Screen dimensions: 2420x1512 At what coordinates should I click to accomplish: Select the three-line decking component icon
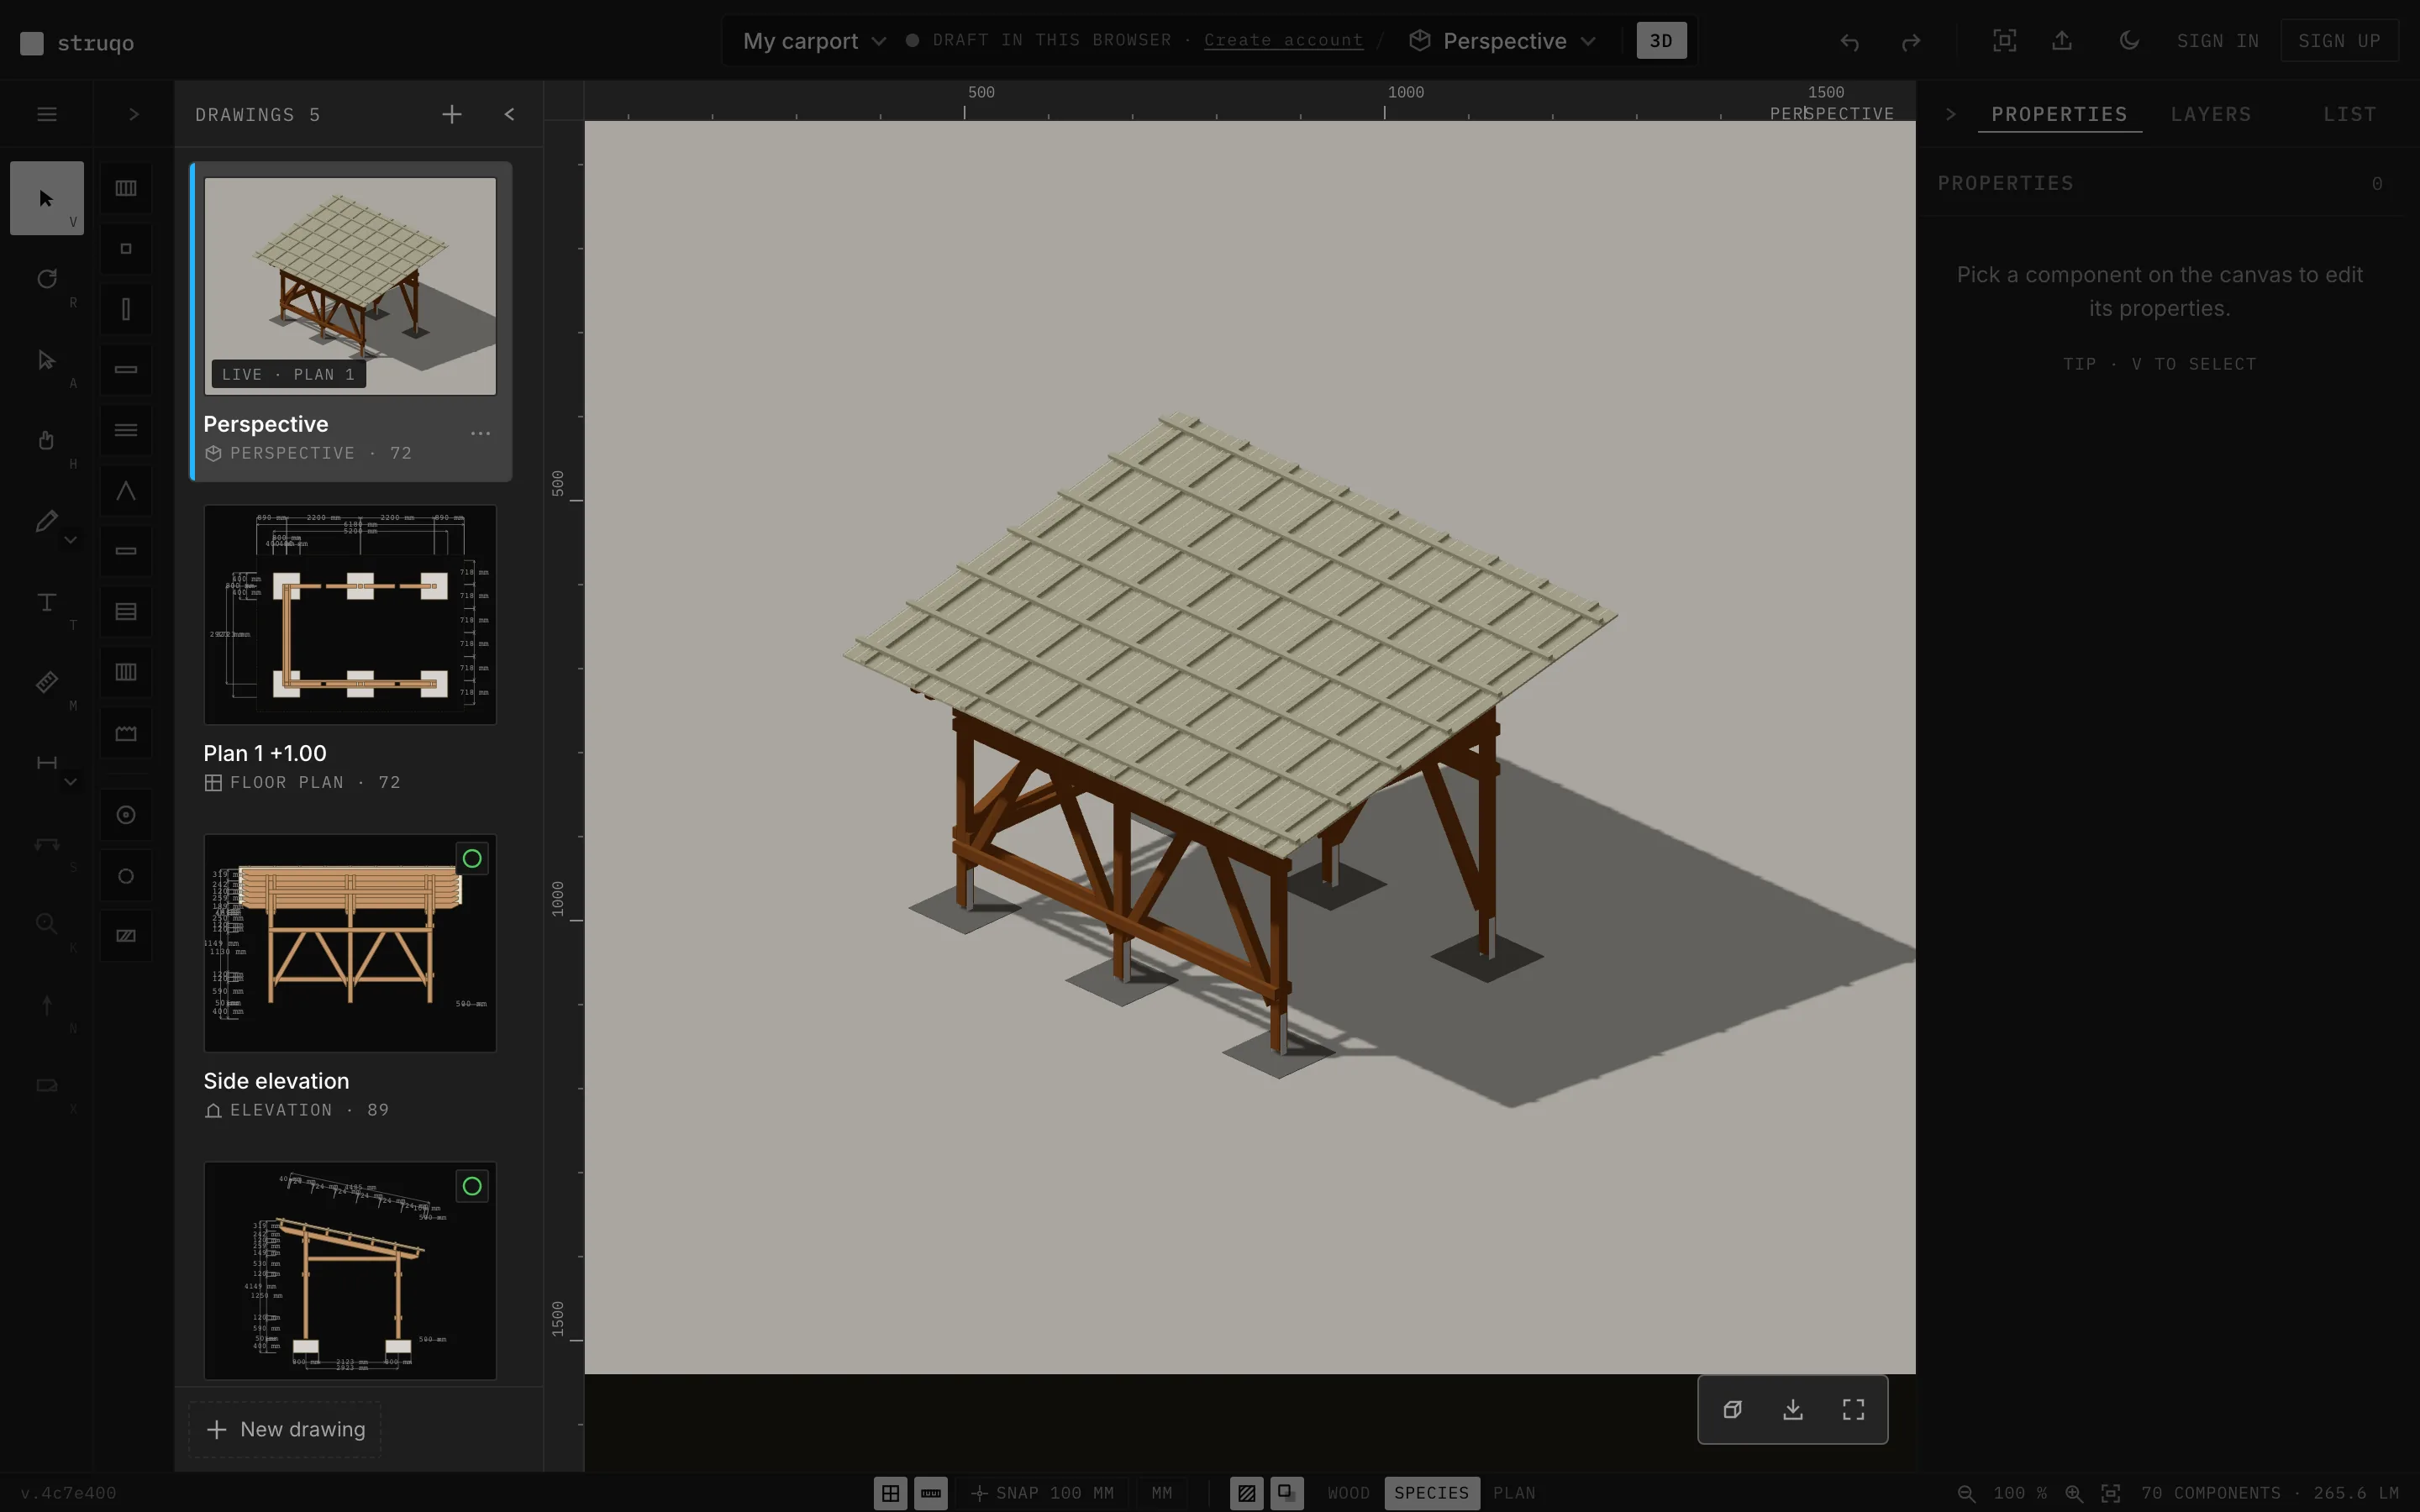(126, 430)
